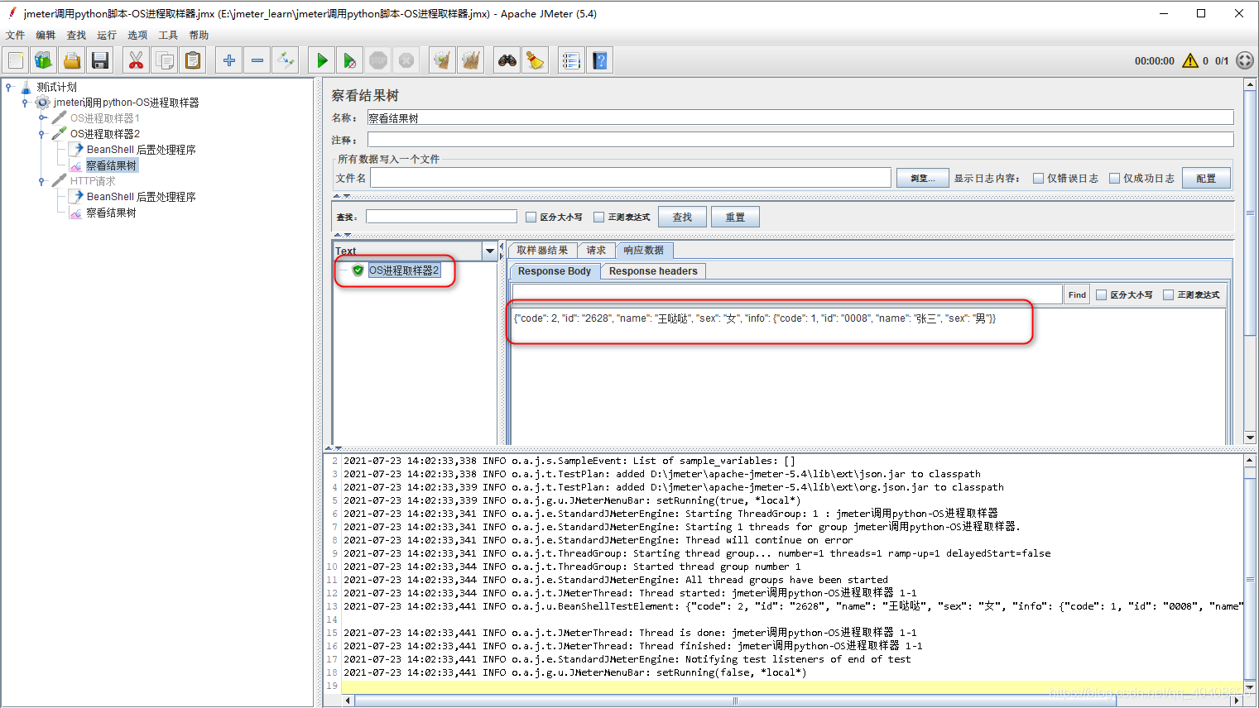The height and width of the screenshot is (708, 1259).
Task: Collapse all nodes with the minus icon
Action: [x=257, y=60]
